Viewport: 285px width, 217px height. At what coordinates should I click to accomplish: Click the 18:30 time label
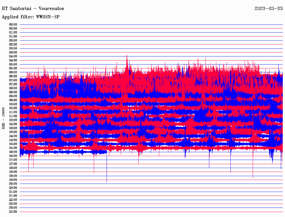(13, 172)
